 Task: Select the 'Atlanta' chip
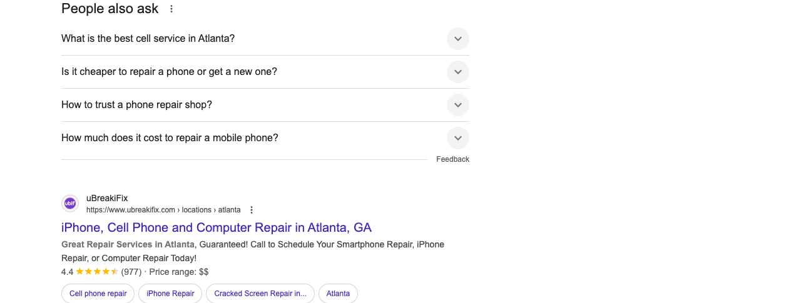(338, 294)
